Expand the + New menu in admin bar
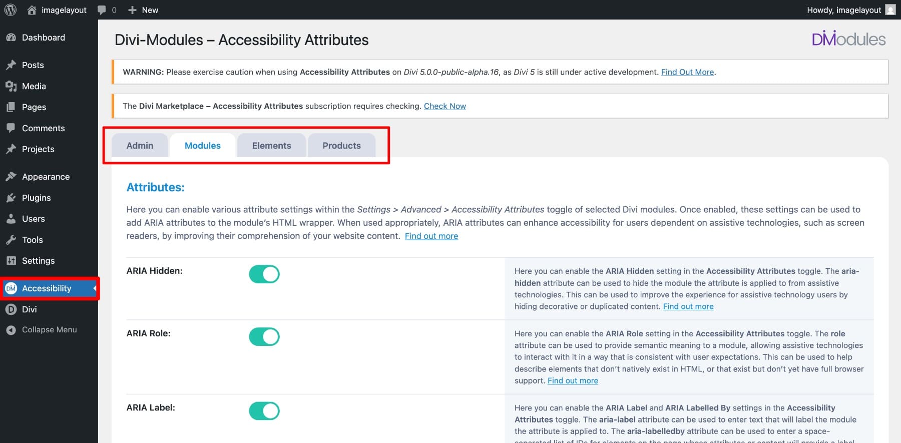This screenshot has height=443, width=901. (143, 10)
